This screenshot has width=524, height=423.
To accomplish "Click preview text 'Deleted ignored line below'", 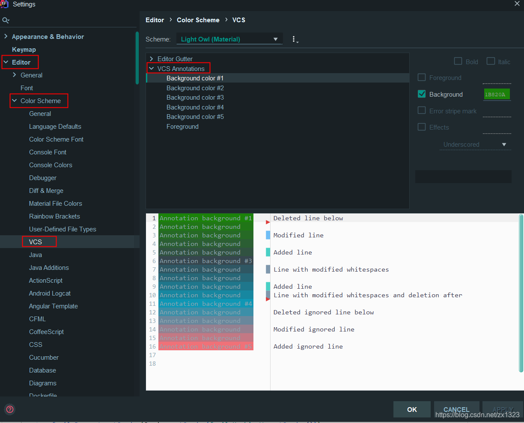I will (x=324, y=312).
